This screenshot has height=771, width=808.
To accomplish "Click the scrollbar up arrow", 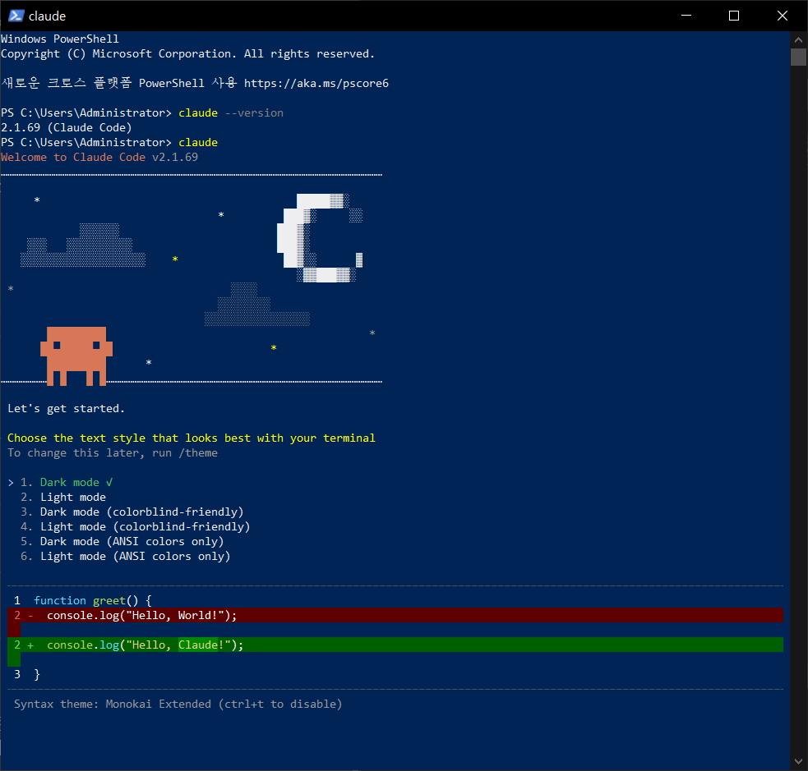I will (x=798, y=39).
